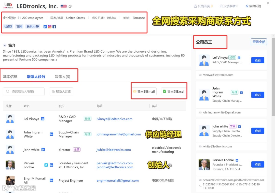Open john white's LinkedIn icon in table
Image resolution: width=275 pixels, height=193 pixels.
(43, 150)
